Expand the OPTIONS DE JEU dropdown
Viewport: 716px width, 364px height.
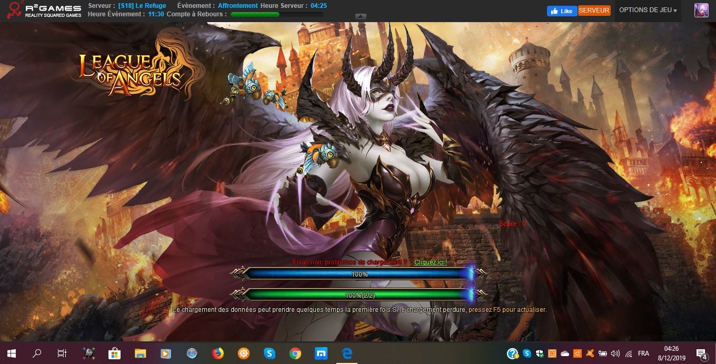648,11
